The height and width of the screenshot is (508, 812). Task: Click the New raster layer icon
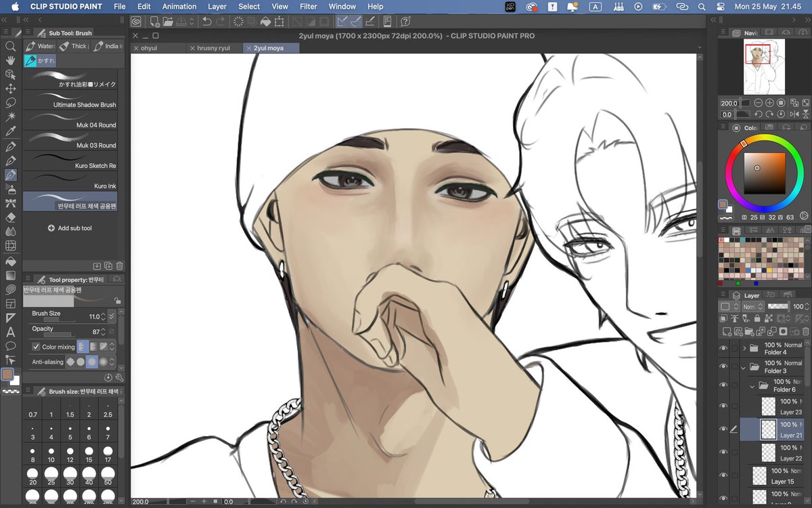click(x=726, y=331)
